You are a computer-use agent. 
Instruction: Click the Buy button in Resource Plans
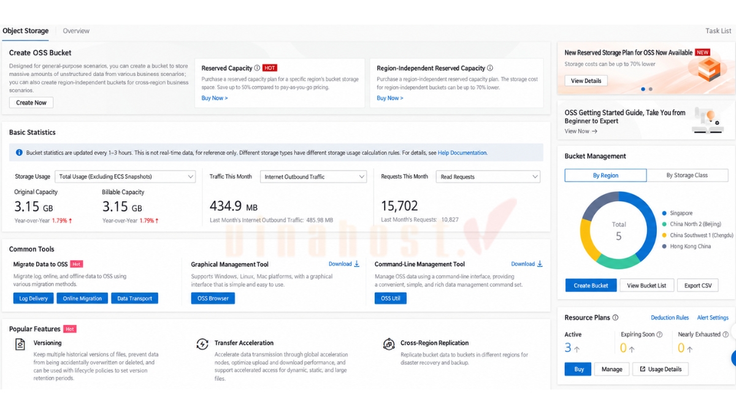[x=578, y=369]
